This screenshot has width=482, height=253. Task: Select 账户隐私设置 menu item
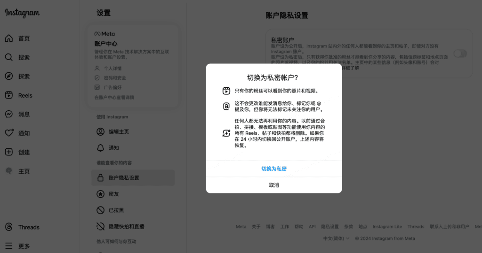click(133, 178)
